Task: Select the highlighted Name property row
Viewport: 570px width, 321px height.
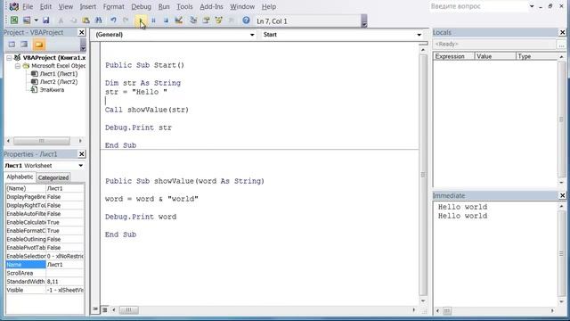Action: pyautogui.click(x=45, y=265)
